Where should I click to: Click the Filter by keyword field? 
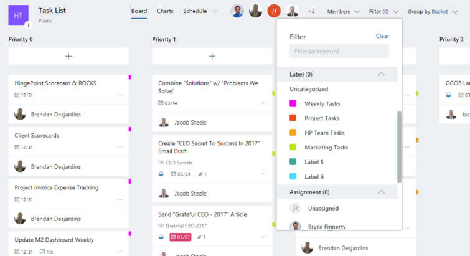point(339,51)
